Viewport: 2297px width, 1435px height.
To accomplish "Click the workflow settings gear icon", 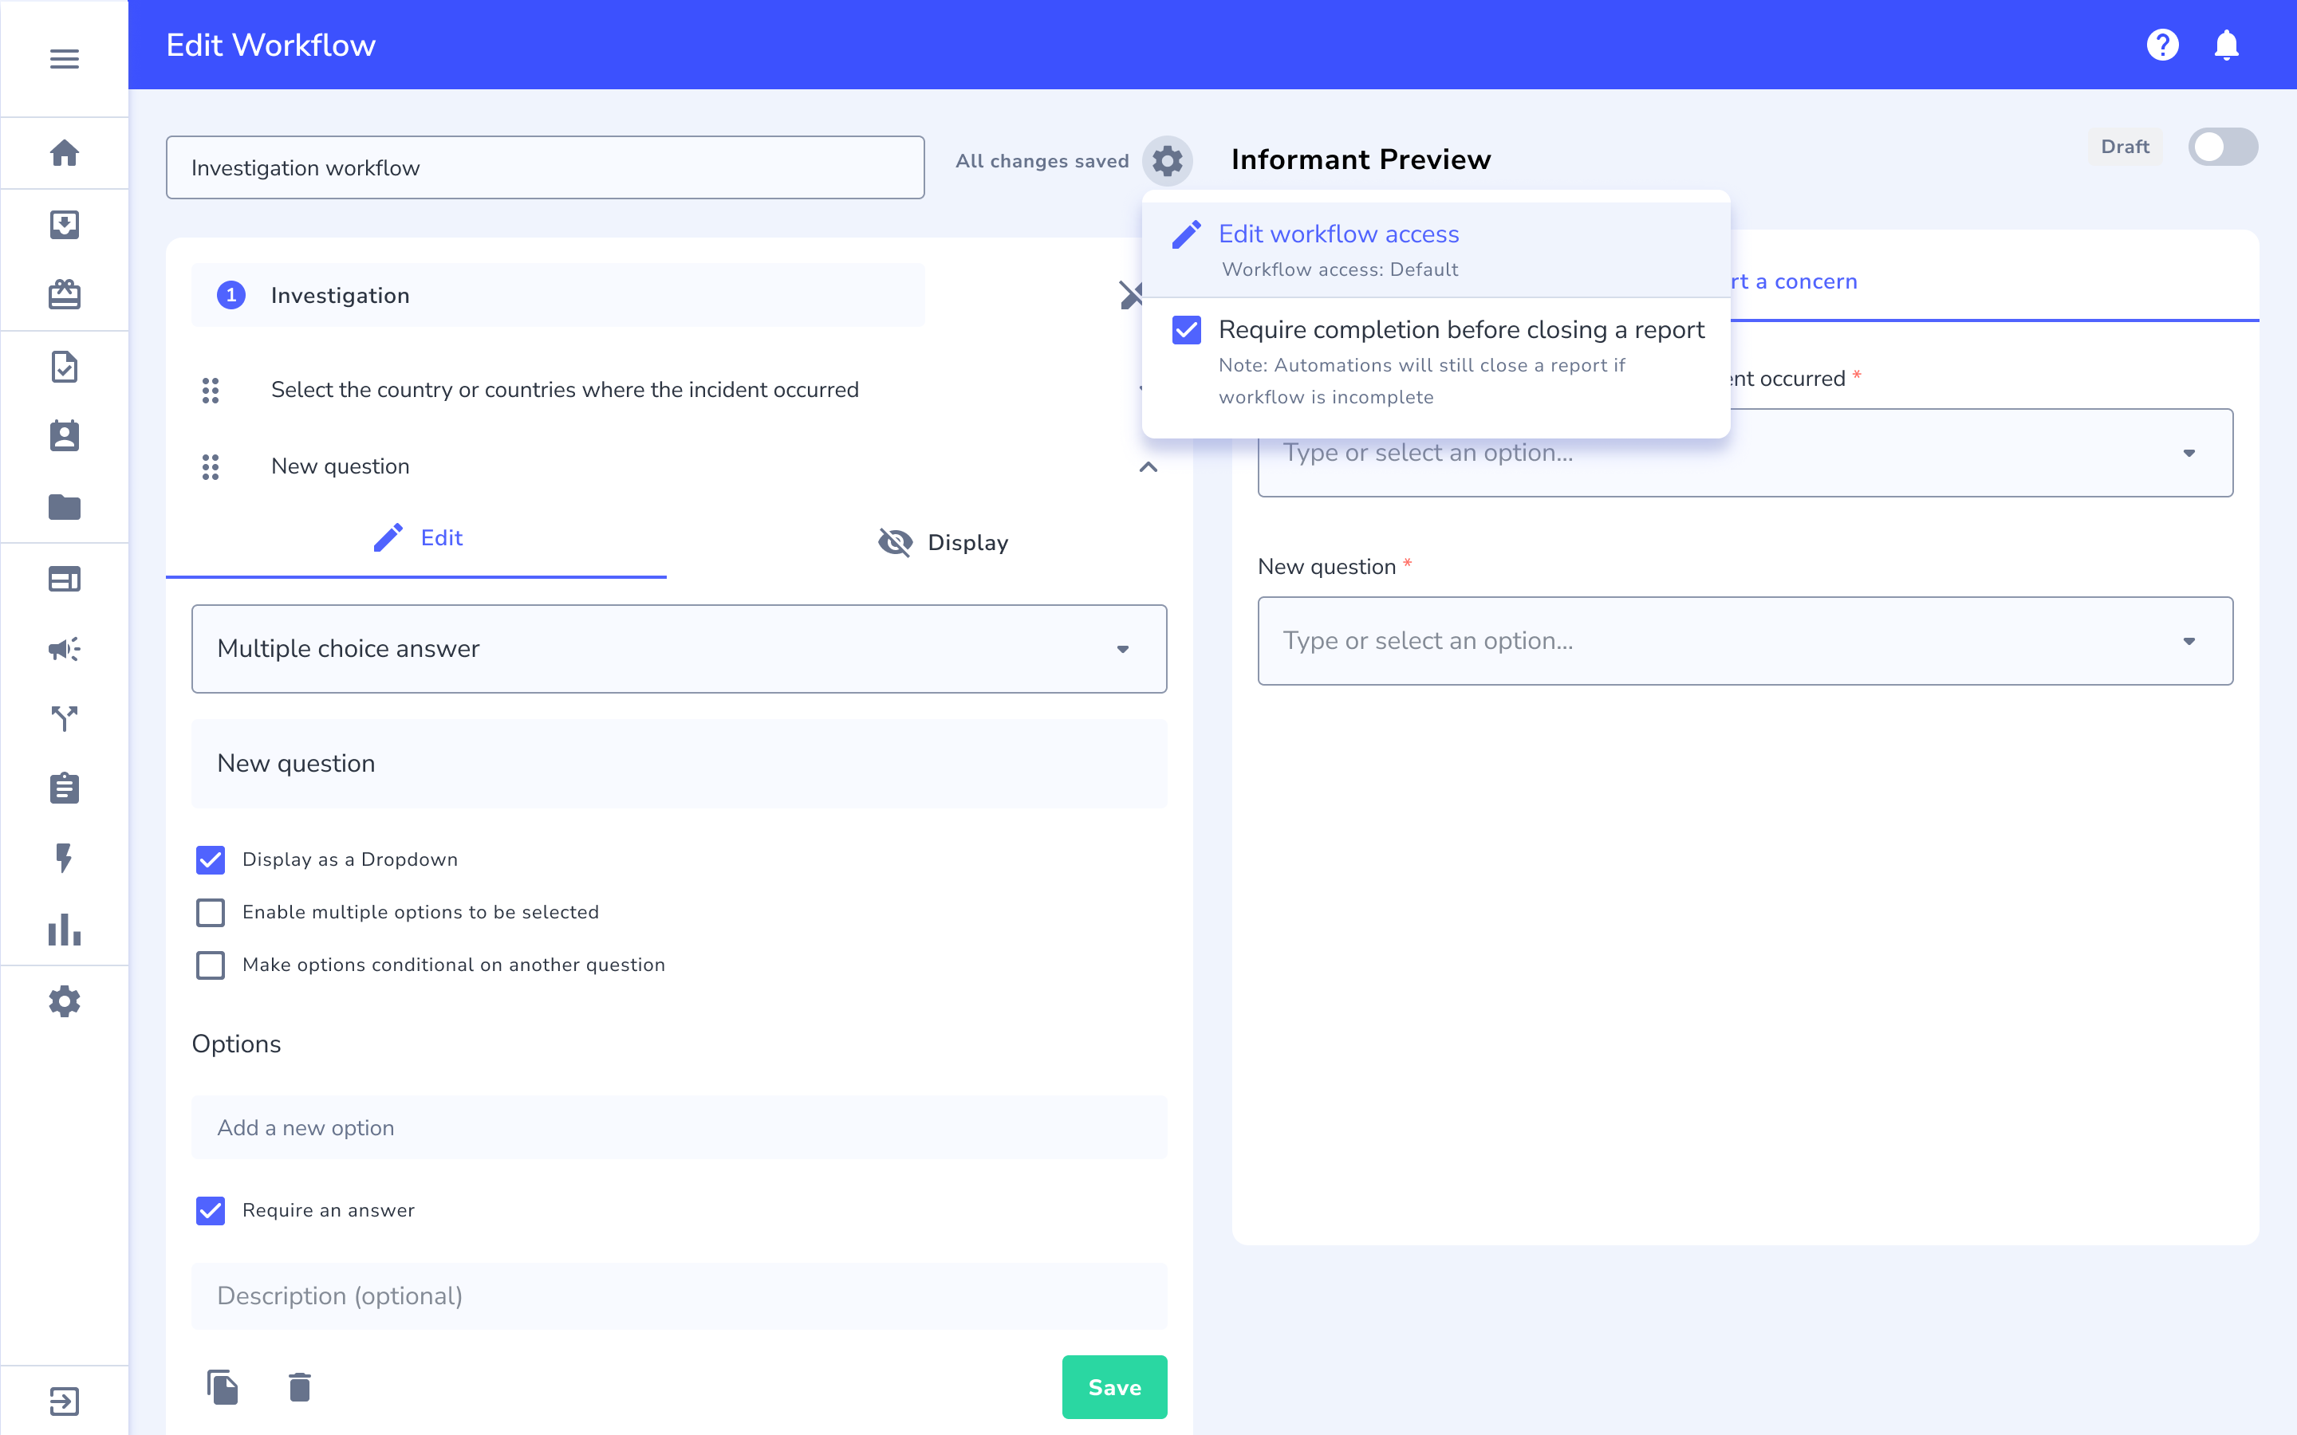I will (x=1167, y=160).
